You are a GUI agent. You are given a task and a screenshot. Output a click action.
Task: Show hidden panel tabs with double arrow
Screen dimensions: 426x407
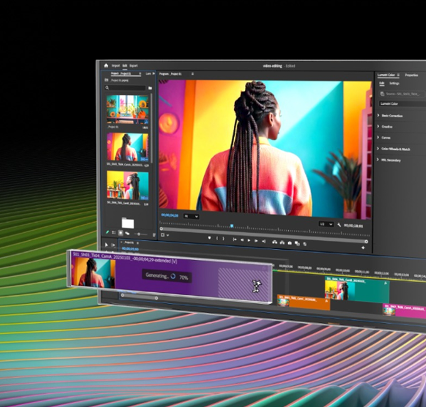[153, 73]
